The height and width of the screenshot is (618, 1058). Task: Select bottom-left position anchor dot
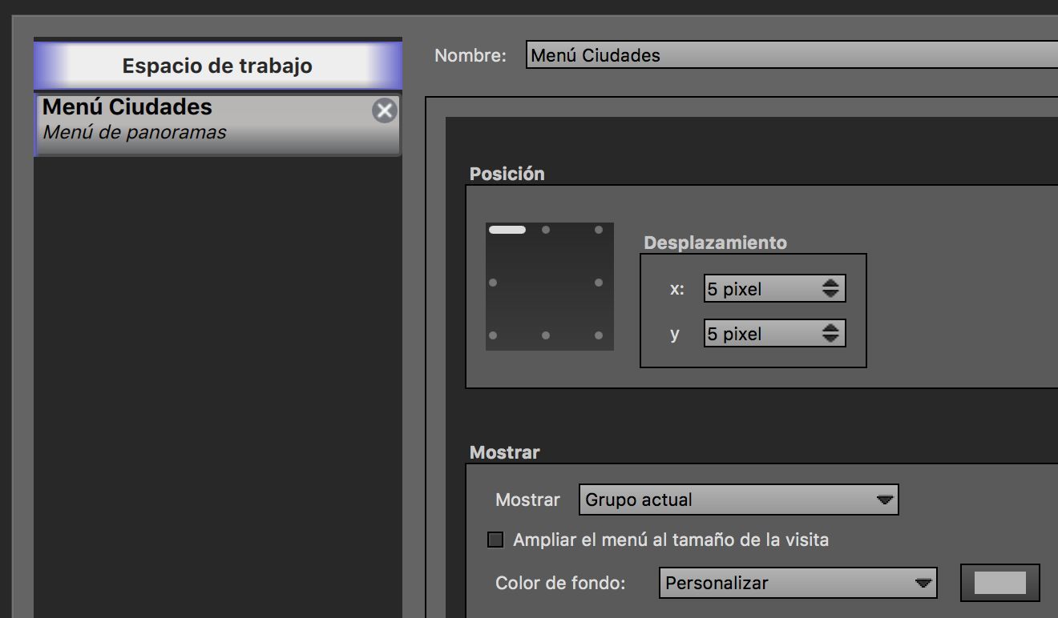pos(493,335)
